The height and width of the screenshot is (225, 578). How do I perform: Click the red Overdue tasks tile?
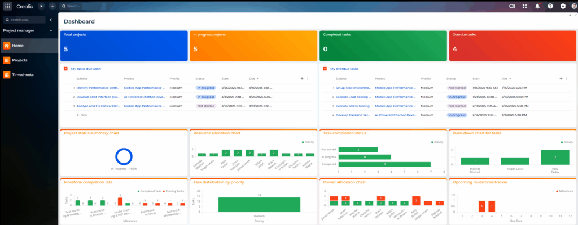click(x=512, y=46)
